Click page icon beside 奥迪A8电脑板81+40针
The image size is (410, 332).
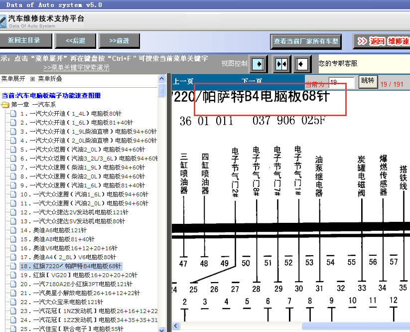(13, 239)
